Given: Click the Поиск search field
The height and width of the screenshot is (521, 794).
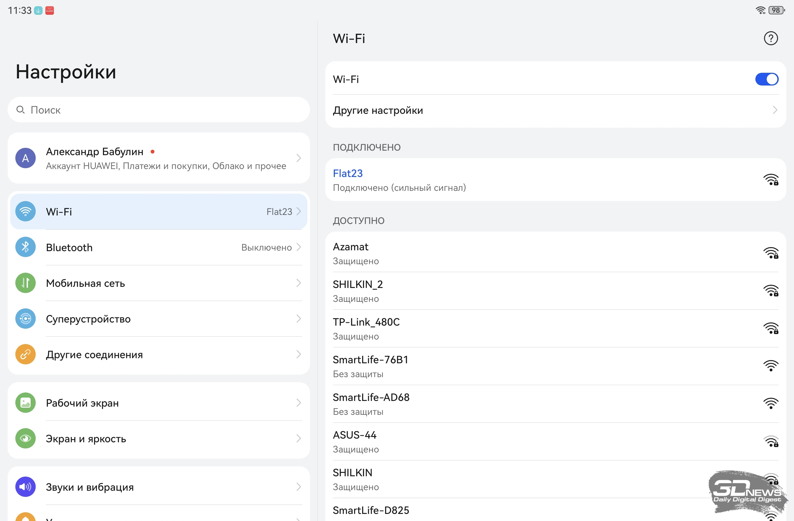Looking at the screenshot, I should click(x=159, y=110).
